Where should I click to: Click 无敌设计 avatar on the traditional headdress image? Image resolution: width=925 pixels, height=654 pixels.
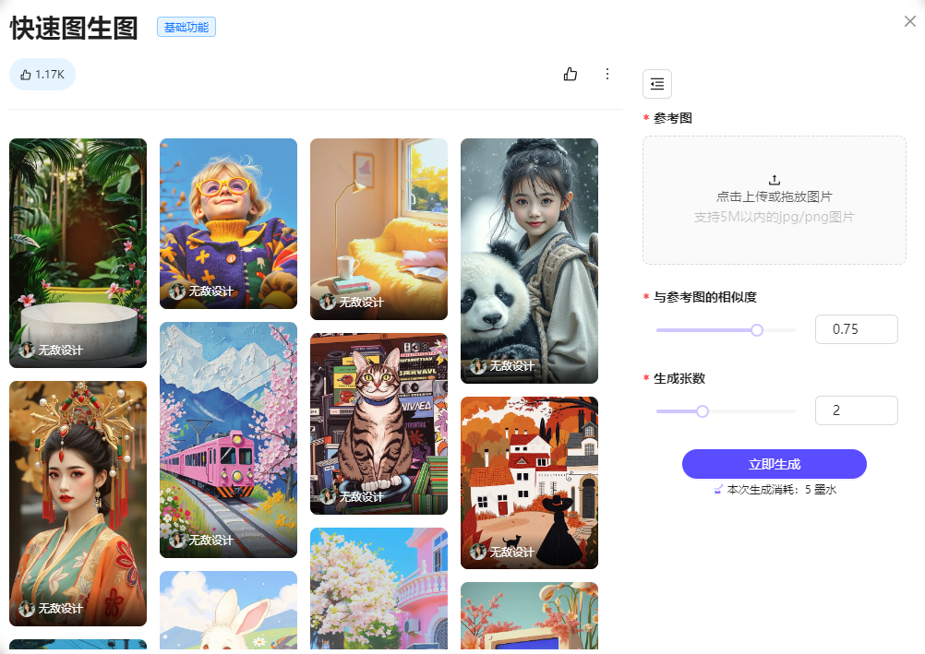[27, 609]
